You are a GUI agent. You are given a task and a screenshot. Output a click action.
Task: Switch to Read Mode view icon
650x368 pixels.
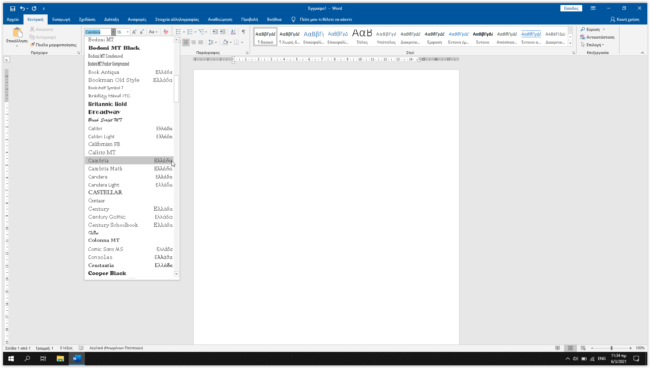coord(557,348)
